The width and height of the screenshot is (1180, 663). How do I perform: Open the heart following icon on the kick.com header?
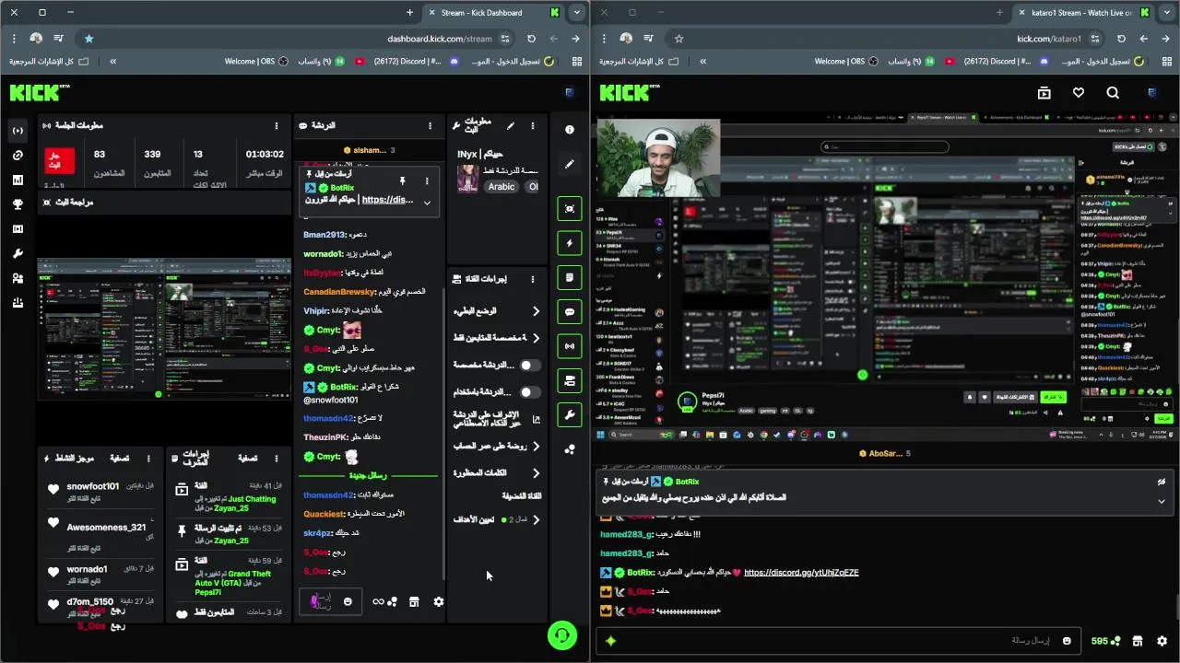(1079, 93)
